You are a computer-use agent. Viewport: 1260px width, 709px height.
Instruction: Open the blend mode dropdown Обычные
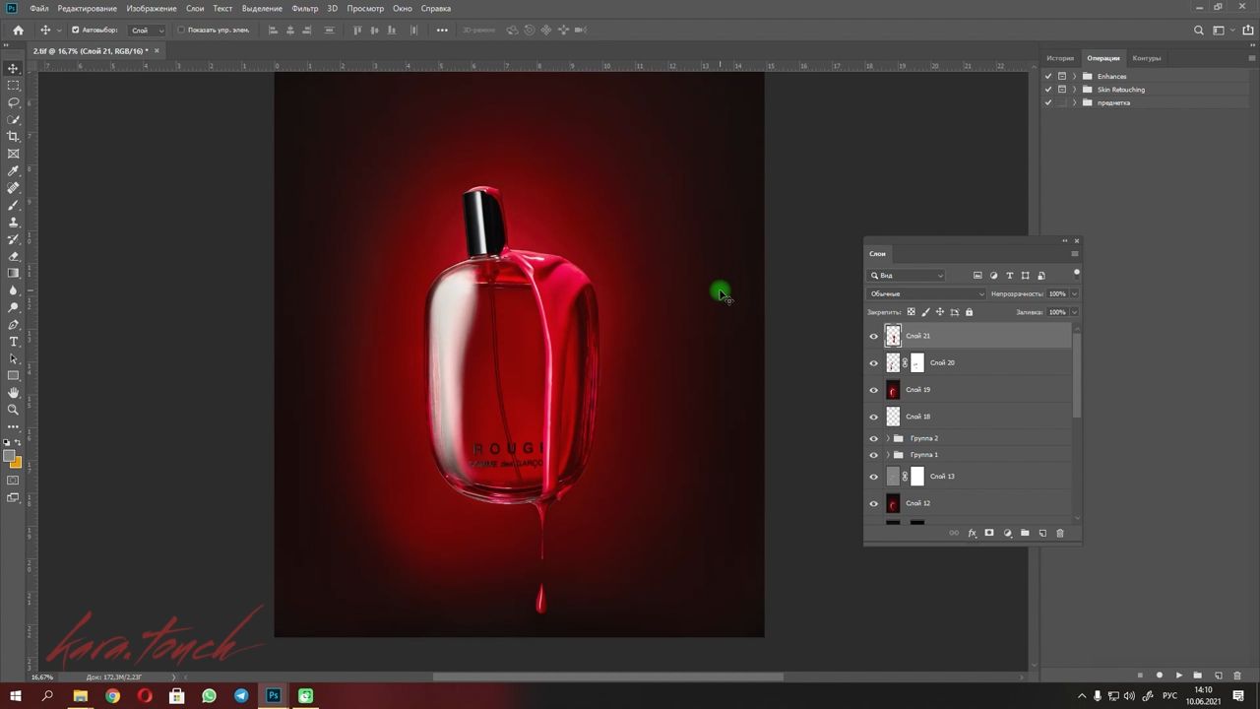(925, 293)
